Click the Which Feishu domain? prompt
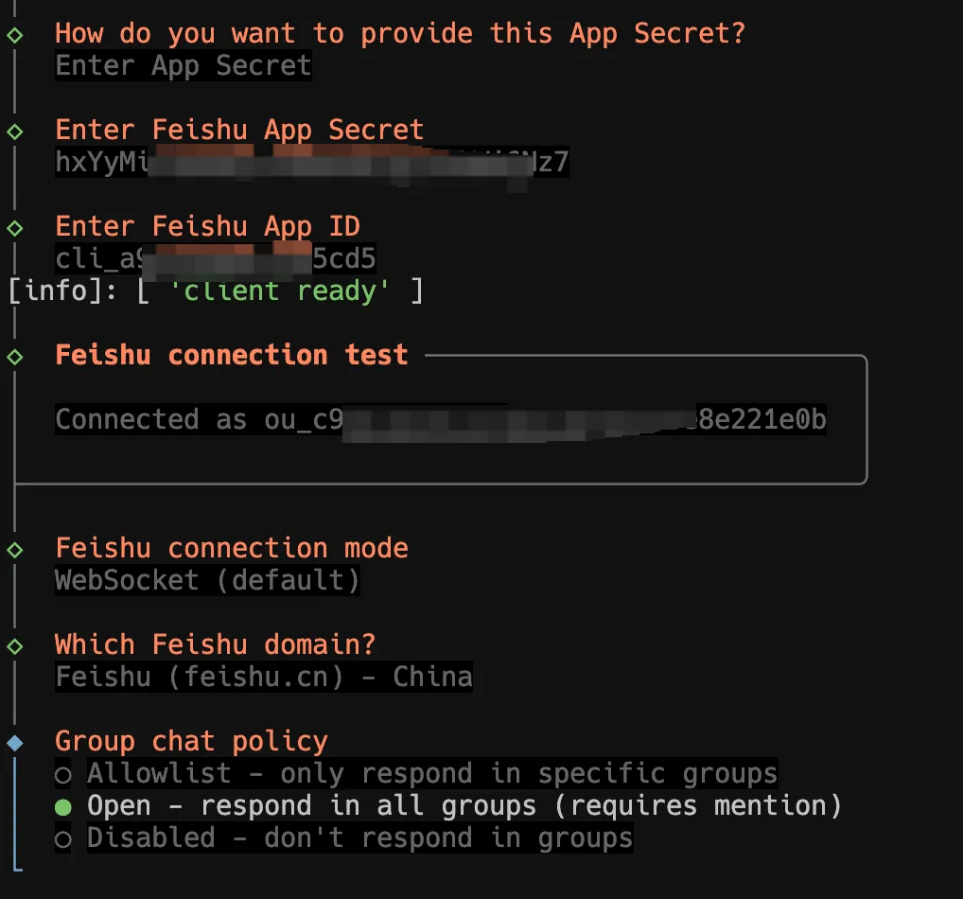Viewport: 963px width, 899px height. coord(215,644)
